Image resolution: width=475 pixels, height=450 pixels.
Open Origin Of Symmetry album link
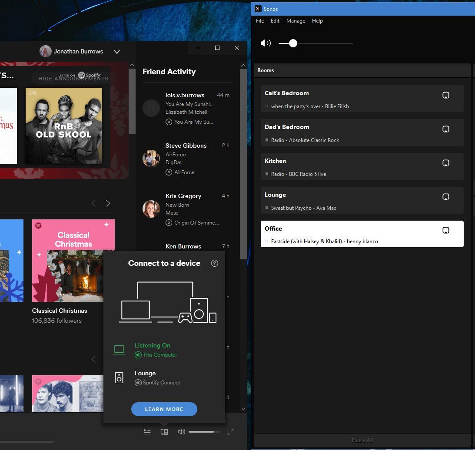[192, 222]
